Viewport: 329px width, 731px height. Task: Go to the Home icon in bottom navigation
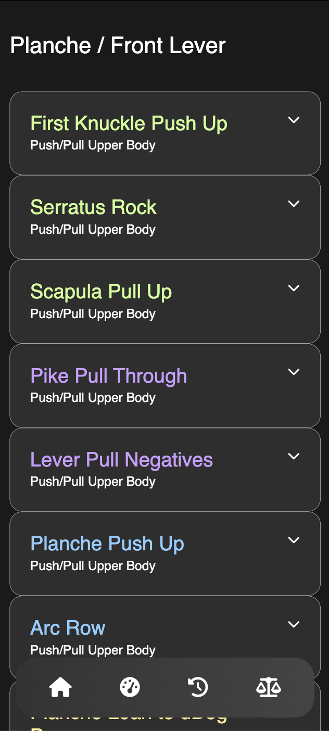tap(60, 688)
